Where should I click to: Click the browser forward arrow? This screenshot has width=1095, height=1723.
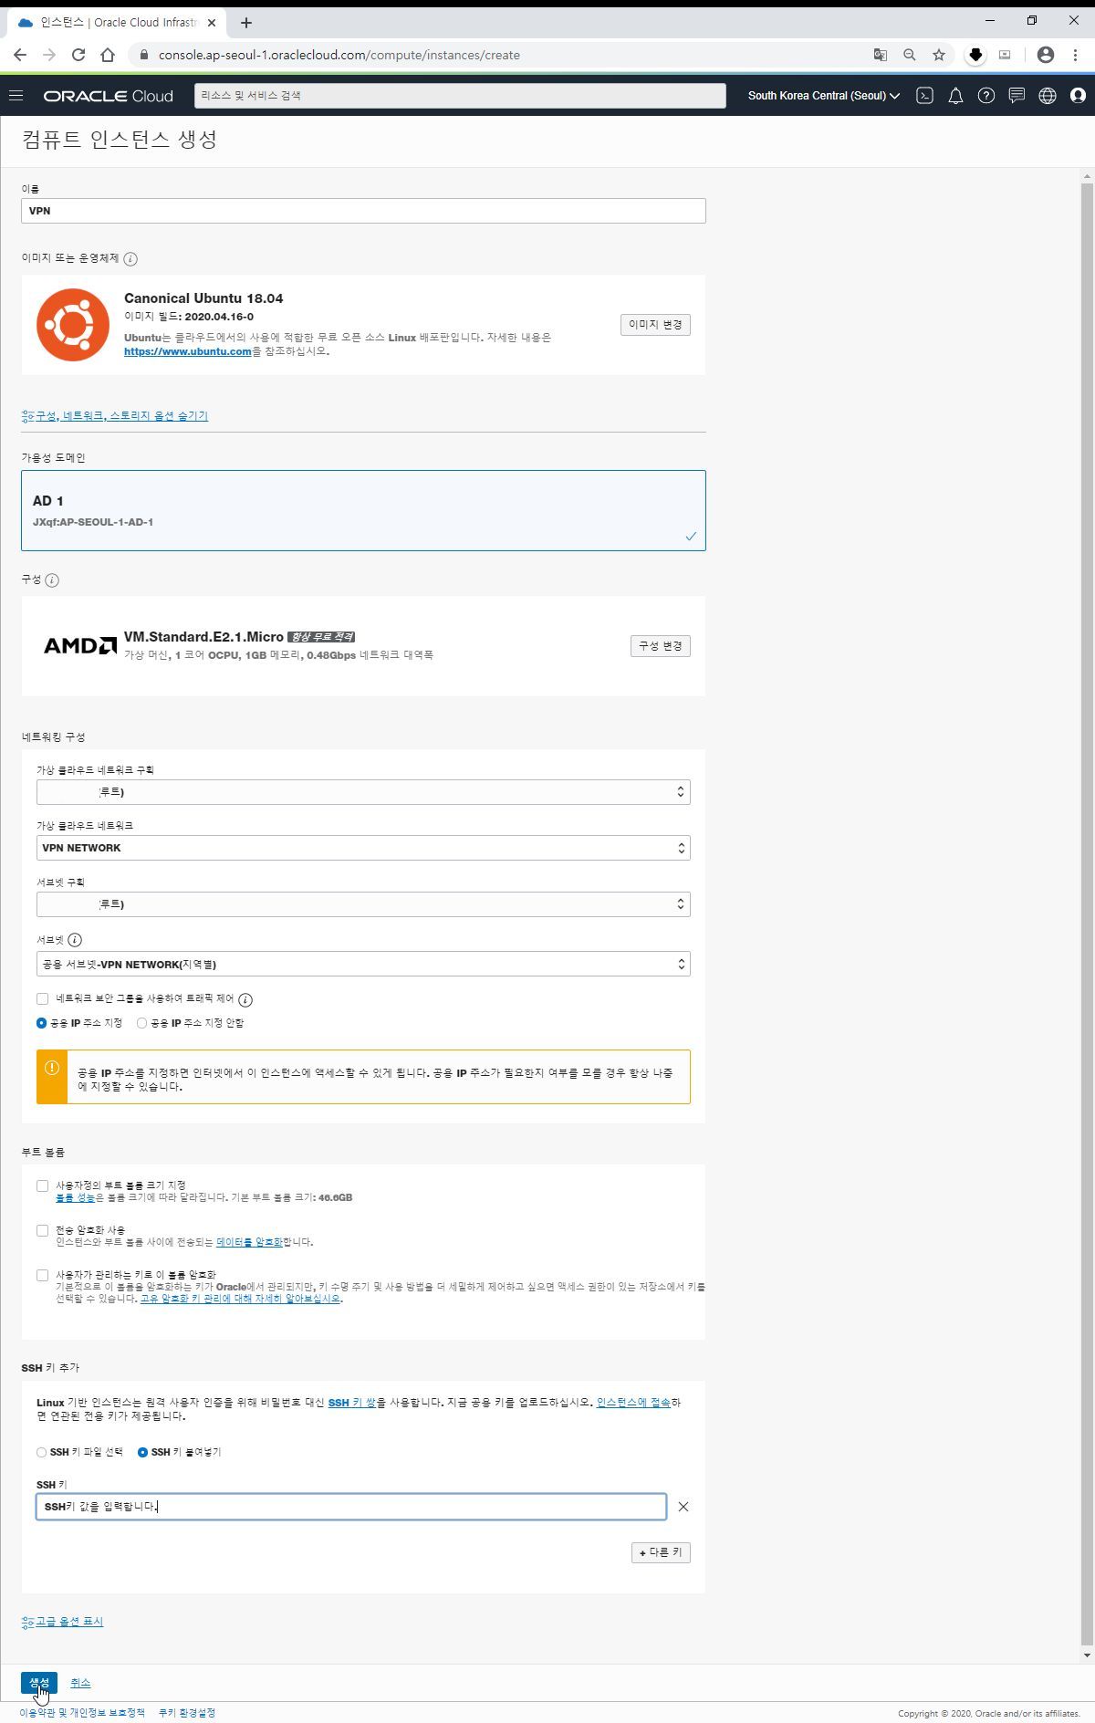(x=49, y=55)
